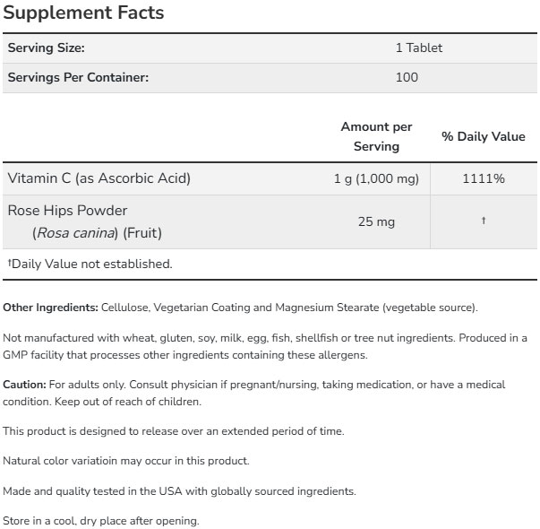Click the extended release statement text
540x529 pixels.
pos(174,431)
